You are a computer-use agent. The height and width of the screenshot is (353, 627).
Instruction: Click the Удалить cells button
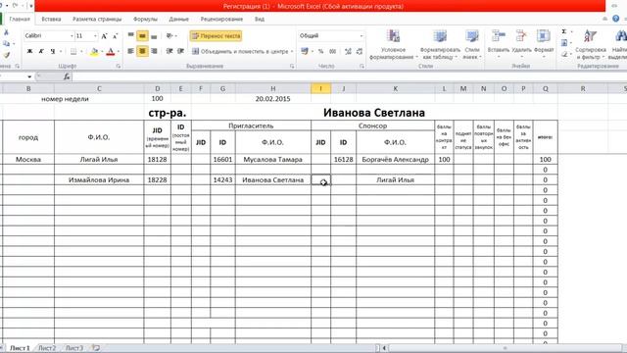pos(521,43)
